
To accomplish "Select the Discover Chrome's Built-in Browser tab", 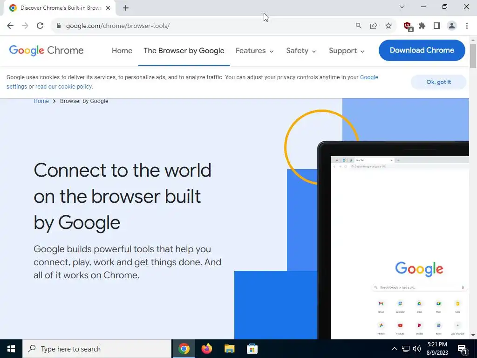I will click(60, 8).
